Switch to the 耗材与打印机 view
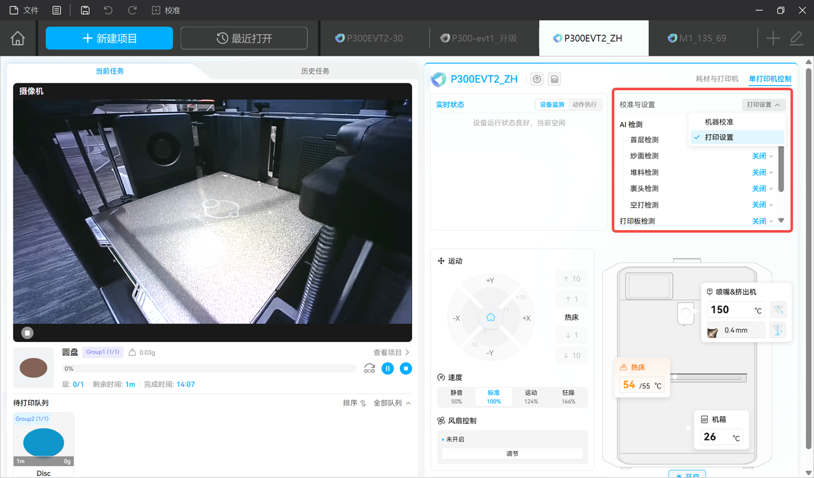This screenshot has height=478, width=814. (x=717, y=79)
